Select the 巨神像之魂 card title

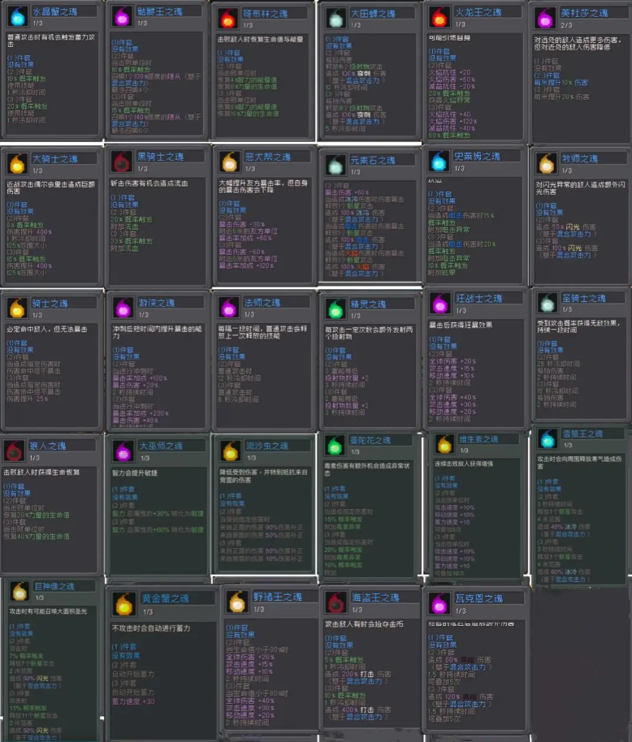click(x=53, y=586)
